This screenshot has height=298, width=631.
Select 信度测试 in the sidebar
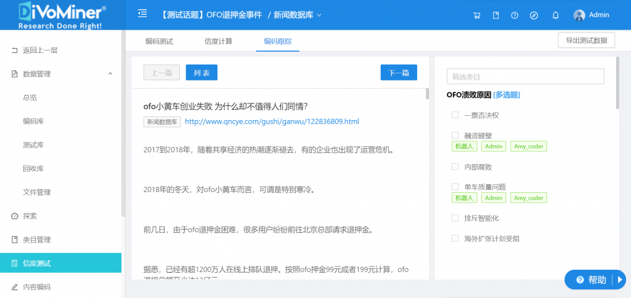(x=60, y=263)
